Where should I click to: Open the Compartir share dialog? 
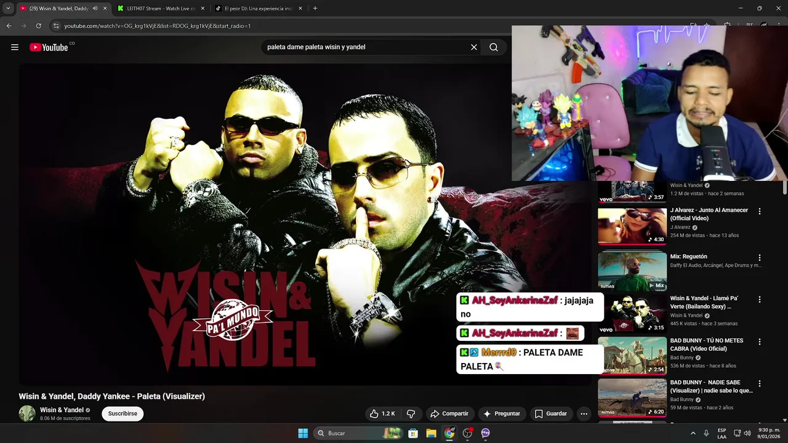point(449,413)
